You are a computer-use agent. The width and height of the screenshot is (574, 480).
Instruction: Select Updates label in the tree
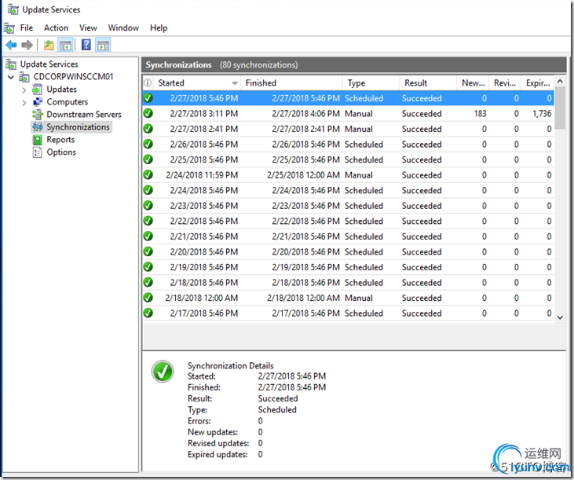[61, 90]
